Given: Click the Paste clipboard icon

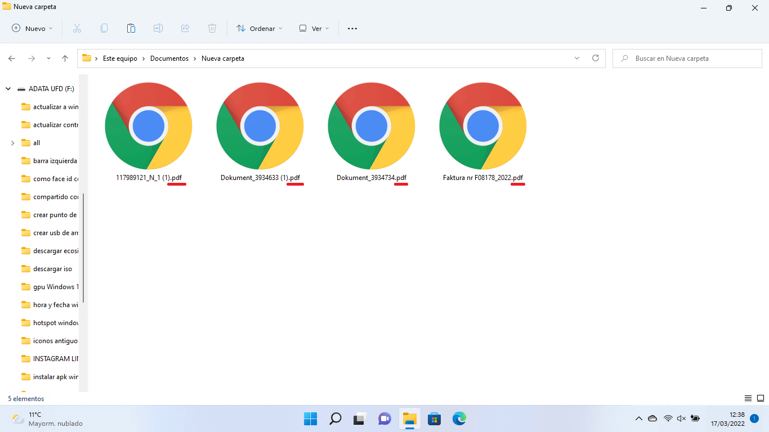Looking at the screenshot, I should click(x=131, y=28).
